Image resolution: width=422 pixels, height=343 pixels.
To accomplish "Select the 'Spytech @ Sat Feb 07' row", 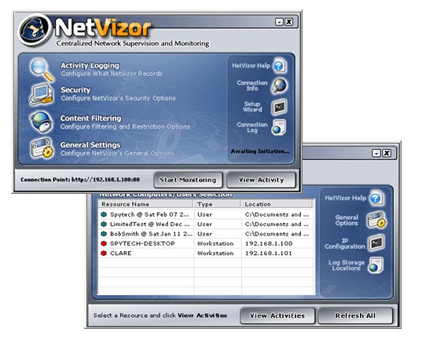I will click(x=206, y=214).
